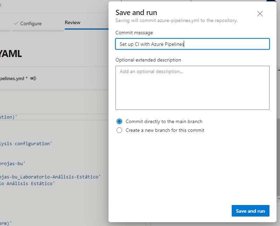
Task: Click the code line ending in 'rrojas-bu'
Action: (x=13, y=163)
